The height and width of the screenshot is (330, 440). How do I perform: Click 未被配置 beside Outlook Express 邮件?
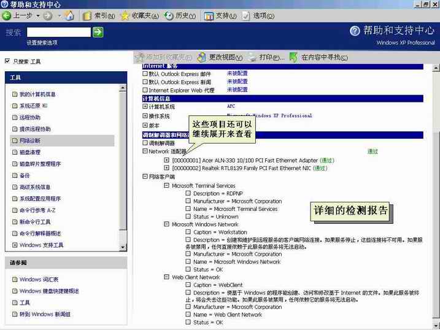(237, 73)
